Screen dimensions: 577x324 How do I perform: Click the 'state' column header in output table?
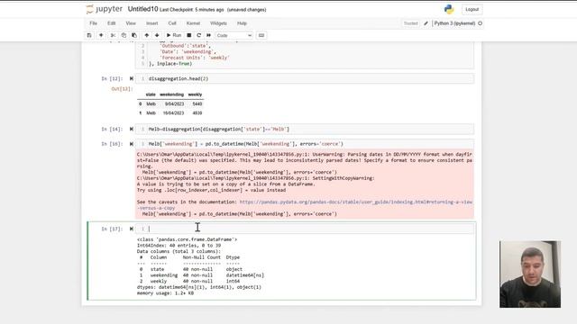151,94
